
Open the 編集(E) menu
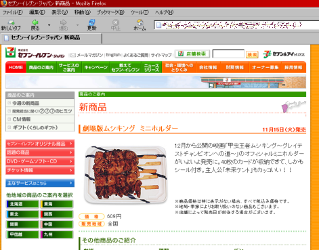(x=37, y=12)
